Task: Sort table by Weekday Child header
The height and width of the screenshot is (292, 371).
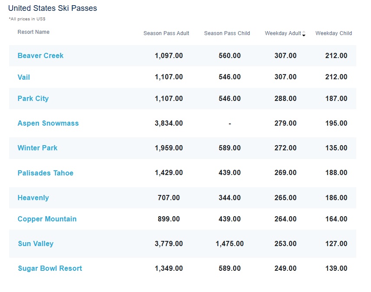Action: pos(333,33)
